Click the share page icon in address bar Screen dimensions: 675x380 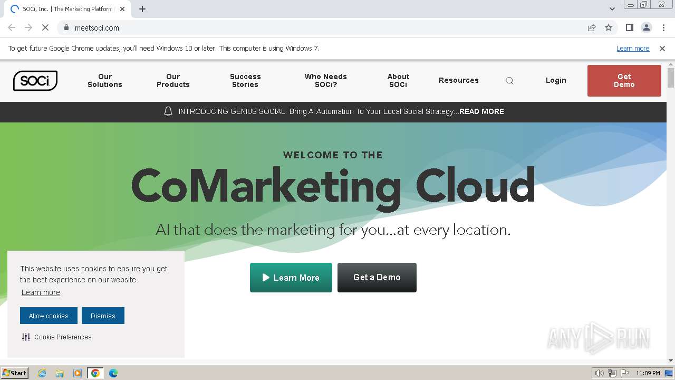[592, 28]
